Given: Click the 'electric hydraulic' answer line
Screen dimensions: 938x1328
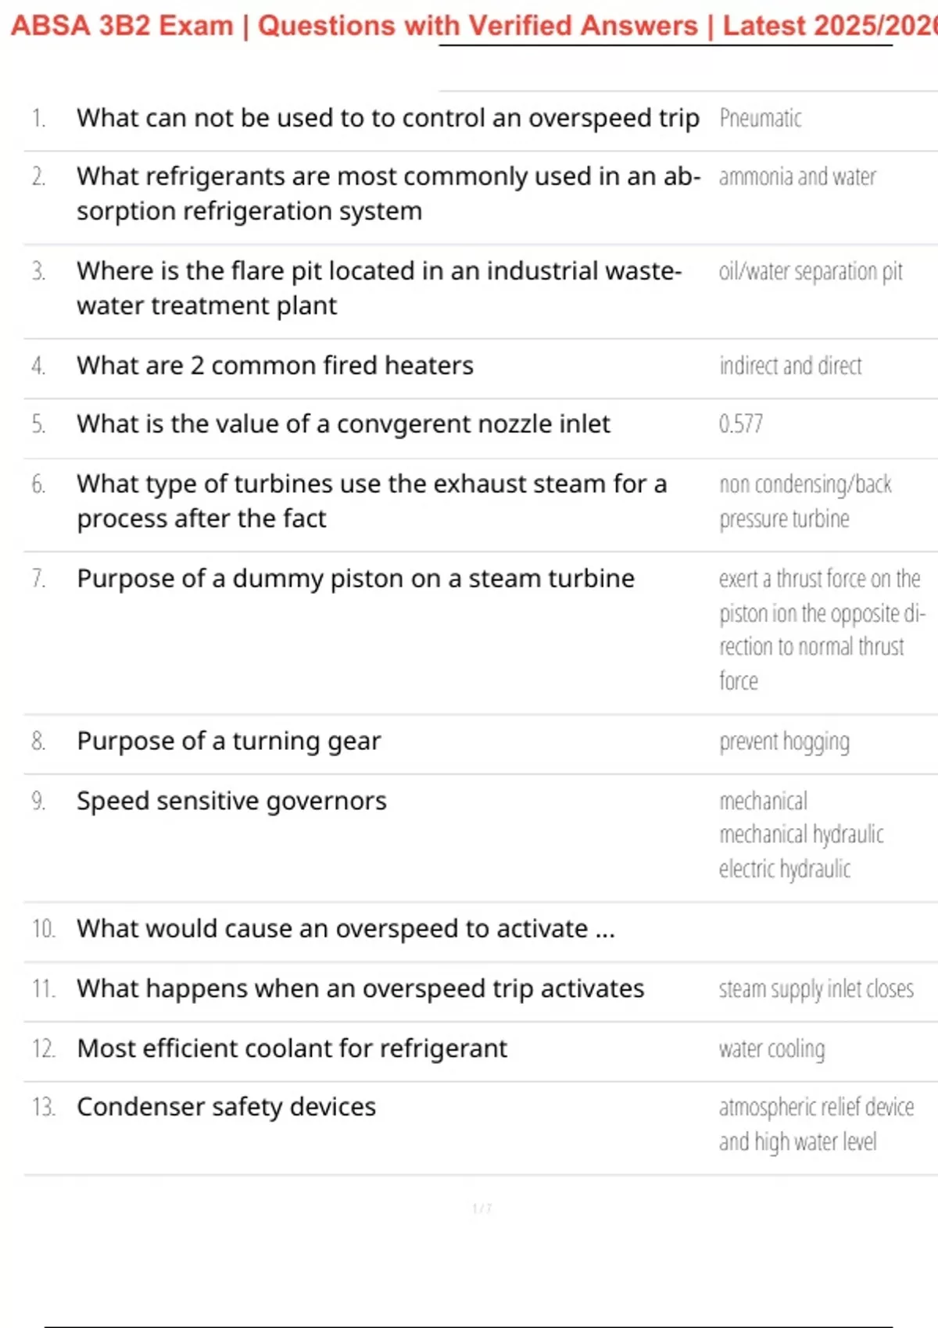Looking at the screenshot, I should [x=785, y=869].
